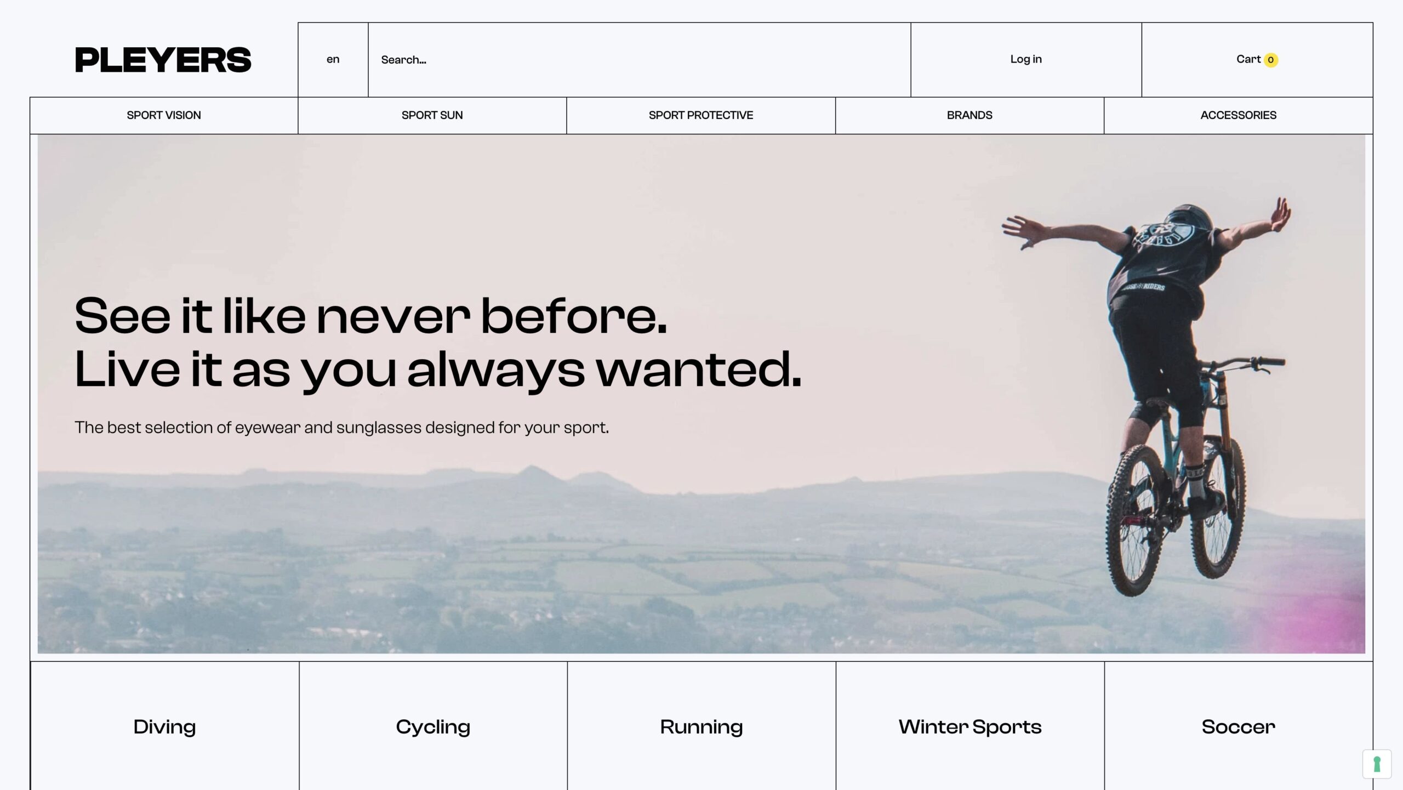Open the Log in page
Image resolution: width=1403 pixels, height=790 pixels.
(x=1026, y=59)
